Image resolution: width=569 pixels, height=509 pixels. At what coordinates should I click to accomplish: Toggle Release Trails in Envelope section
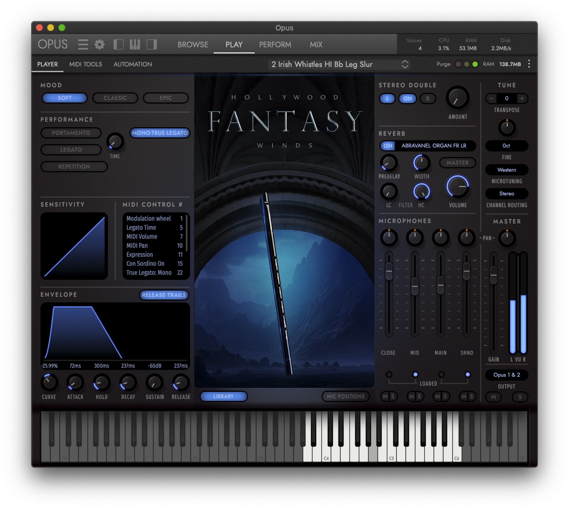point(164,295)
